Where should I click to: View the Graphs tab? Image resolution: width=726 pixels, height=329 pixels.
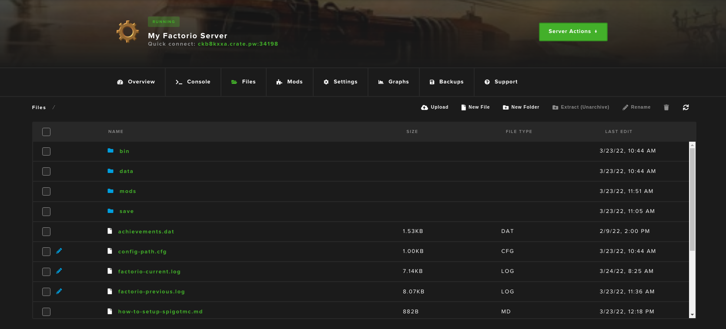[394, 82]
